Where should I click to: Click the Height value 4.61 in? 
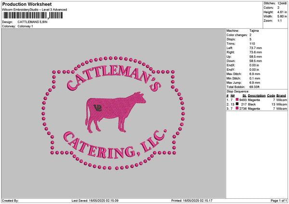[282, 12]
